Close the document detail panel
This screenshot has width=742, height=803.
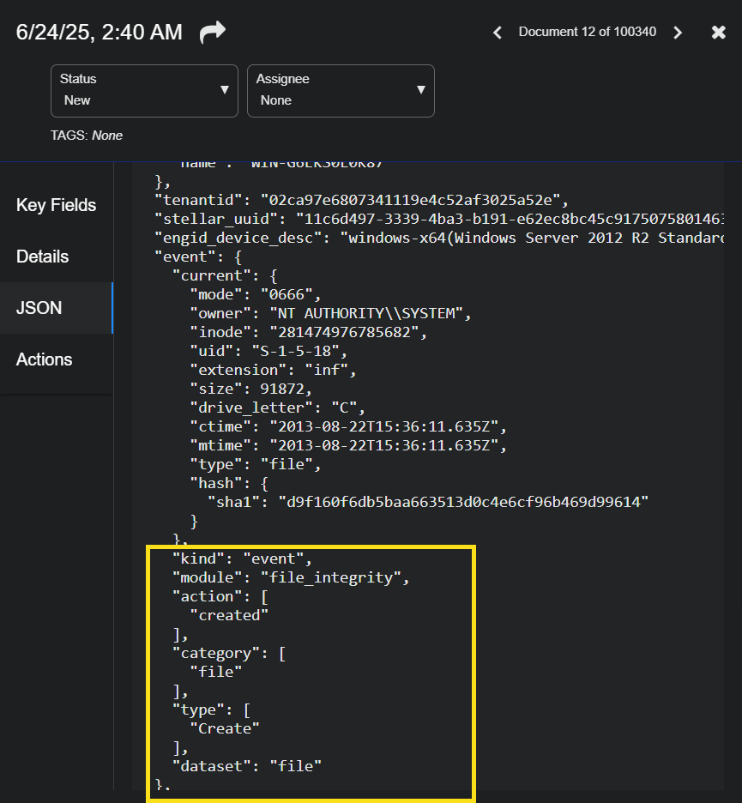(719, 33)
